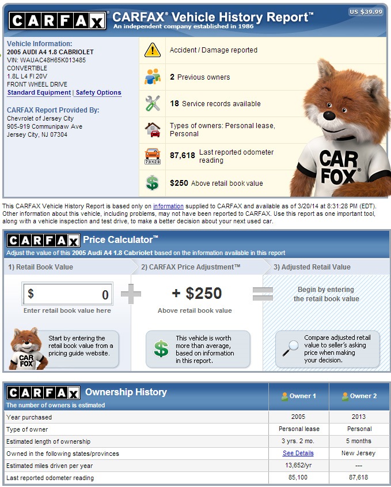391x487 pixels.
Task: Click 'This vehicle is worth more than average' box
Action: click(x=198, y=349)
